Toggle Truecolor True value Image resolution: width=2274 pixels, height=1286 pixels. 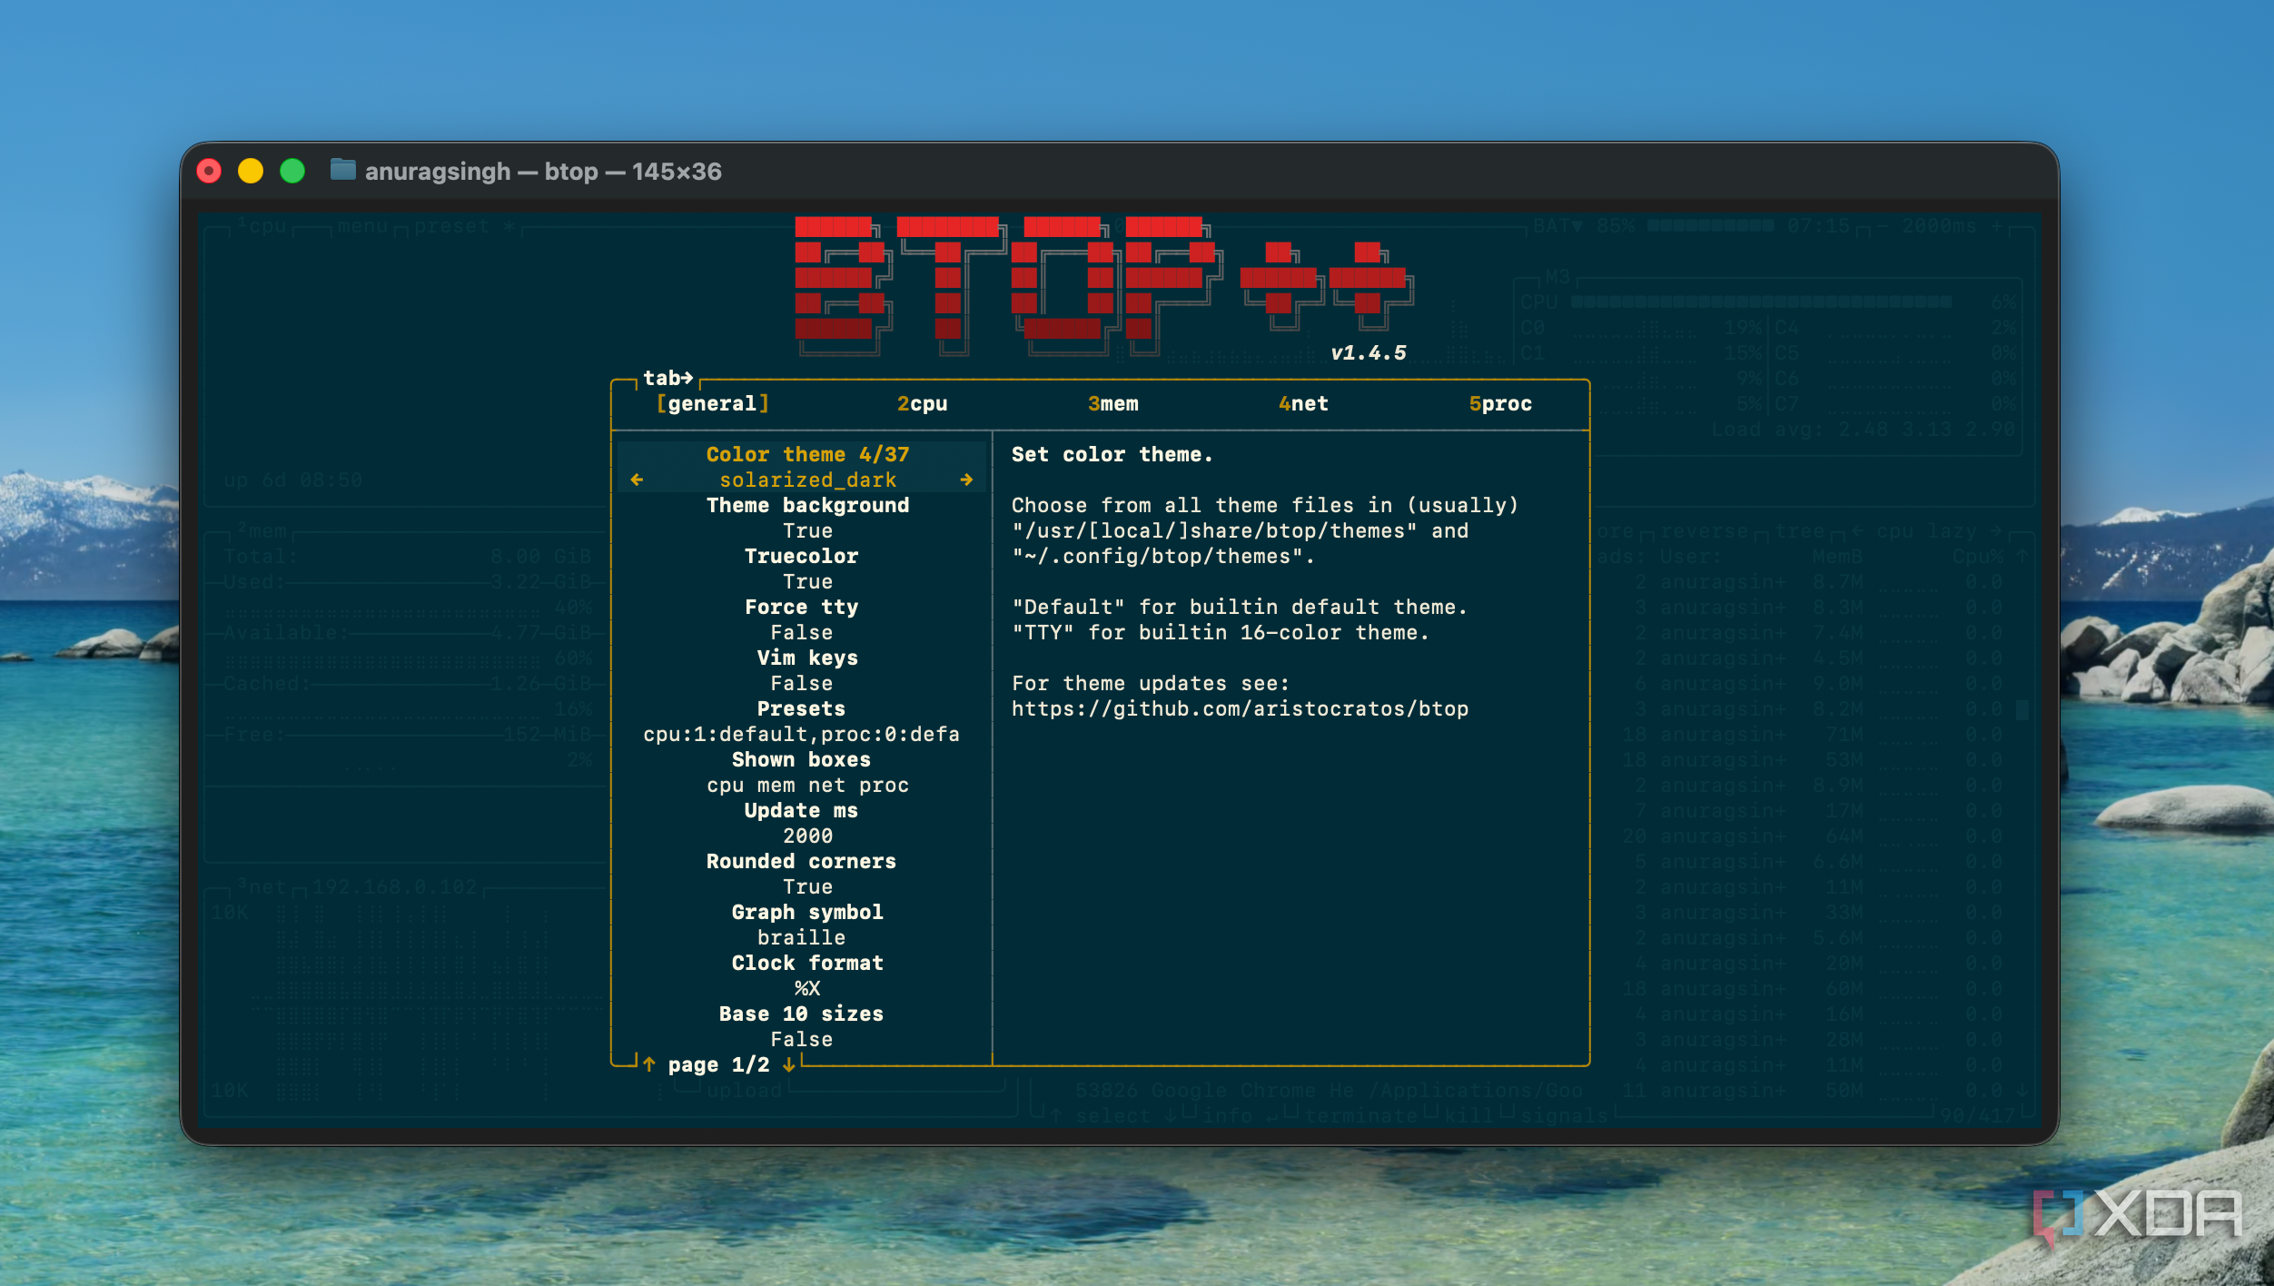tap(807, 581)
